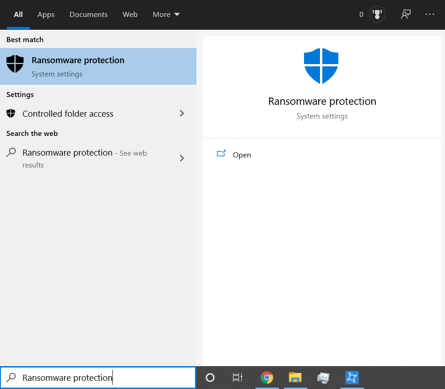Expand the More filter dropdown
The height and width of the screenshot is (389, 445).
pos(166,15)
